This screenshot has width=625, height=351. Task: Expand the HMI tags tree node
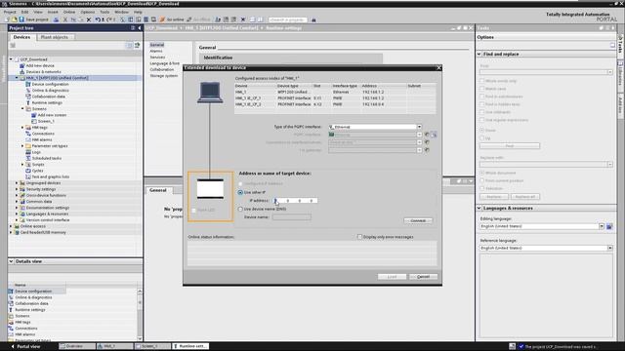click(x=22, y=128)
